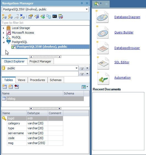Screen dimensions: 146x155
Task: Open the arrow next to lower filter funnel
Action: click(87, 74)
